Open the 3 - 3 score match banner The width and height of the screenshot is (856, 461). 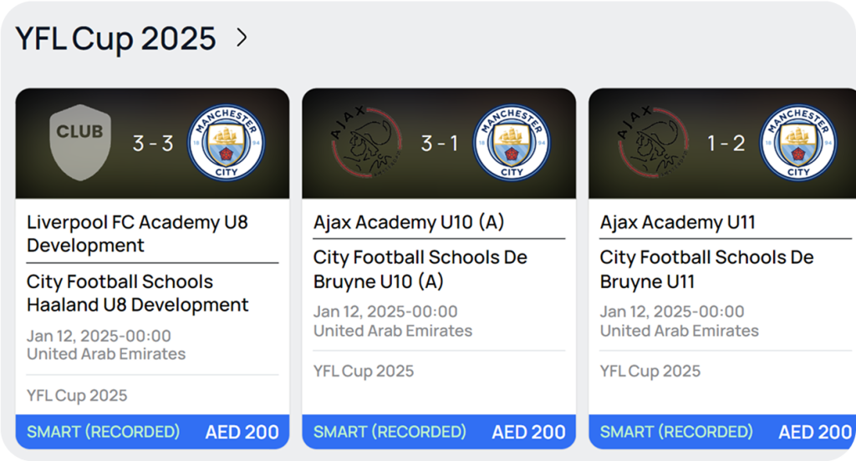(153, 144)
